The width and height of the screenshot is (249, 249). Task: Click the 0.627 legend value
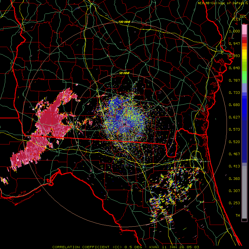234,117
